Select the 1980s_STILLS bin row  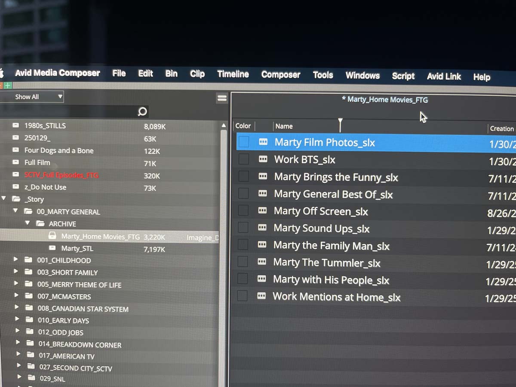(x=110, y=126)
